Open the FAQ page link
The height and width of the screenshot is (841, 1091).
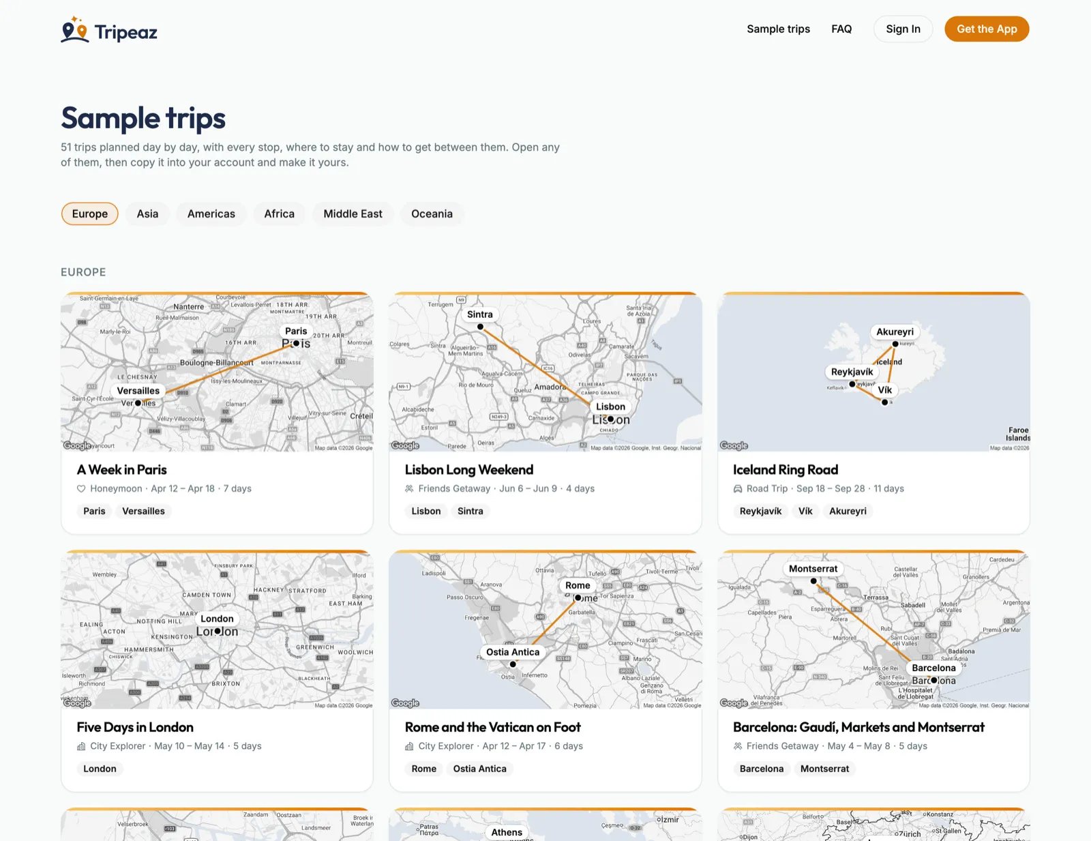click(x=841, y=29)
